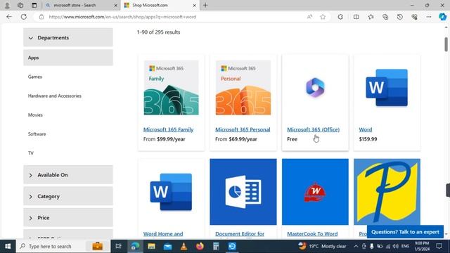Screen dimensions: 450x253
Task: Open the Microsoft 365 Family link
Action: [169, 129]
